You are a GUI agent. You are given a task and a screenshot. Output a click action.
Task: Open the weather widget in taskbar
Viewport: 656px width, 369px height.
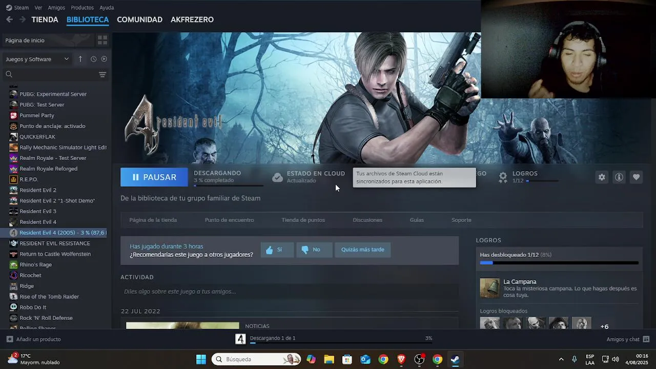click(x=34, y=359)
